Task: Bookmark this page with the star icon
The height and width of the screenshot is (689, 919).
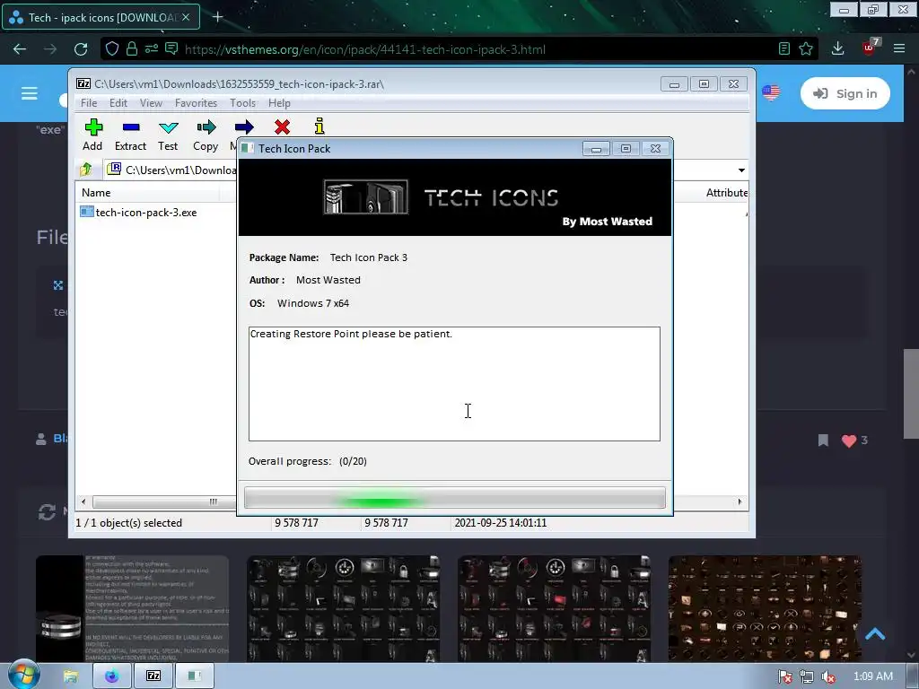Action: (x=806, y=49)
